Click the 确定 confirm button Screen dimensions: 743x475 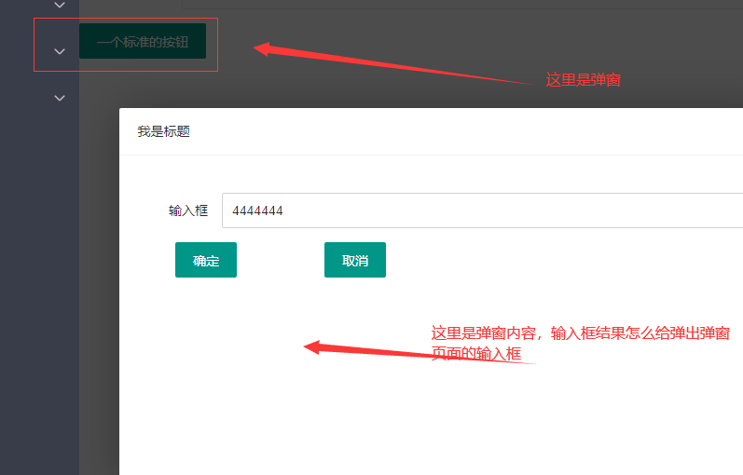(206, 260)
